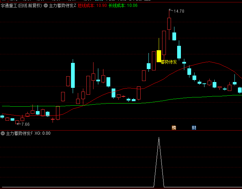Expand the dropdown beside 主力蓄势待发F indicator

(3, 133)
